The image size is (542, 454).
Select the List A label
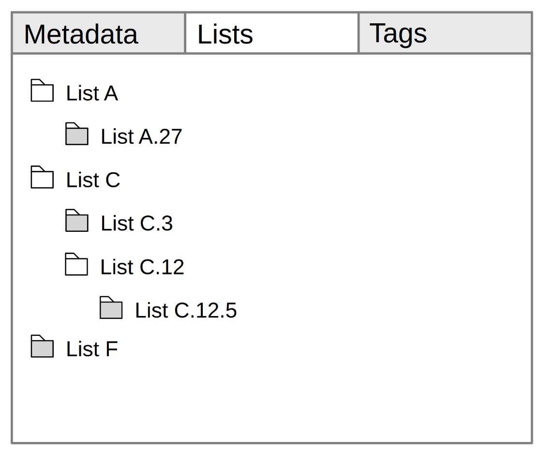pos(92,93)
